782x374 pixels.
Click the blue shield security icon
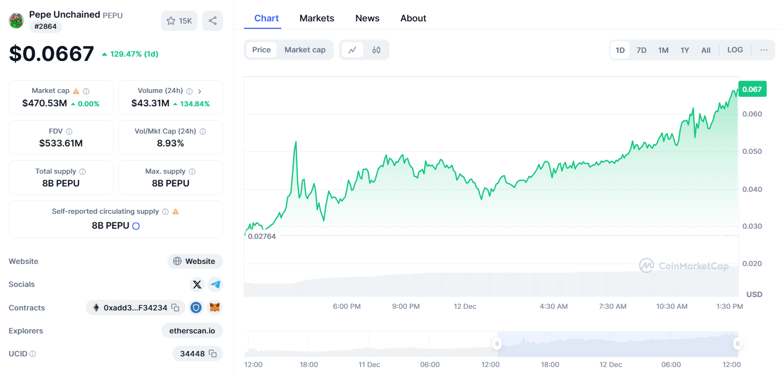(196, 308)
